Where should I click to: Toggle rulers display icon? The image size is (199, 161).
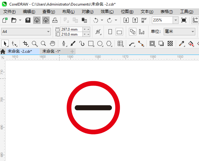pos(195,20)
